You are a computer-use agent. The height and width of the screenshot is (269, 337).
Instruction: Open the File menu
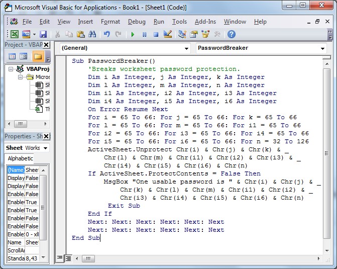pos(27,22)
